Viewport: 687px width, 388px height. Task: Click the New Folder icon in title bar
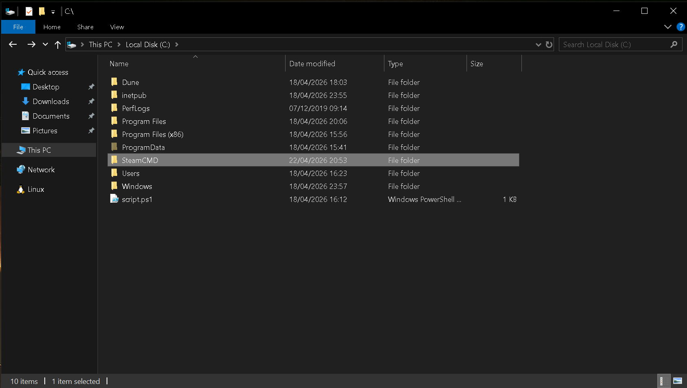tap(42, 11)
